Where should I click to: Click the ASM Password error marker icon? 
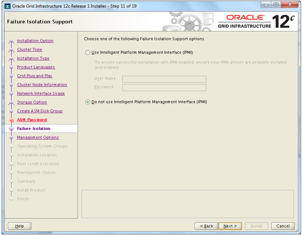point(12,121)
